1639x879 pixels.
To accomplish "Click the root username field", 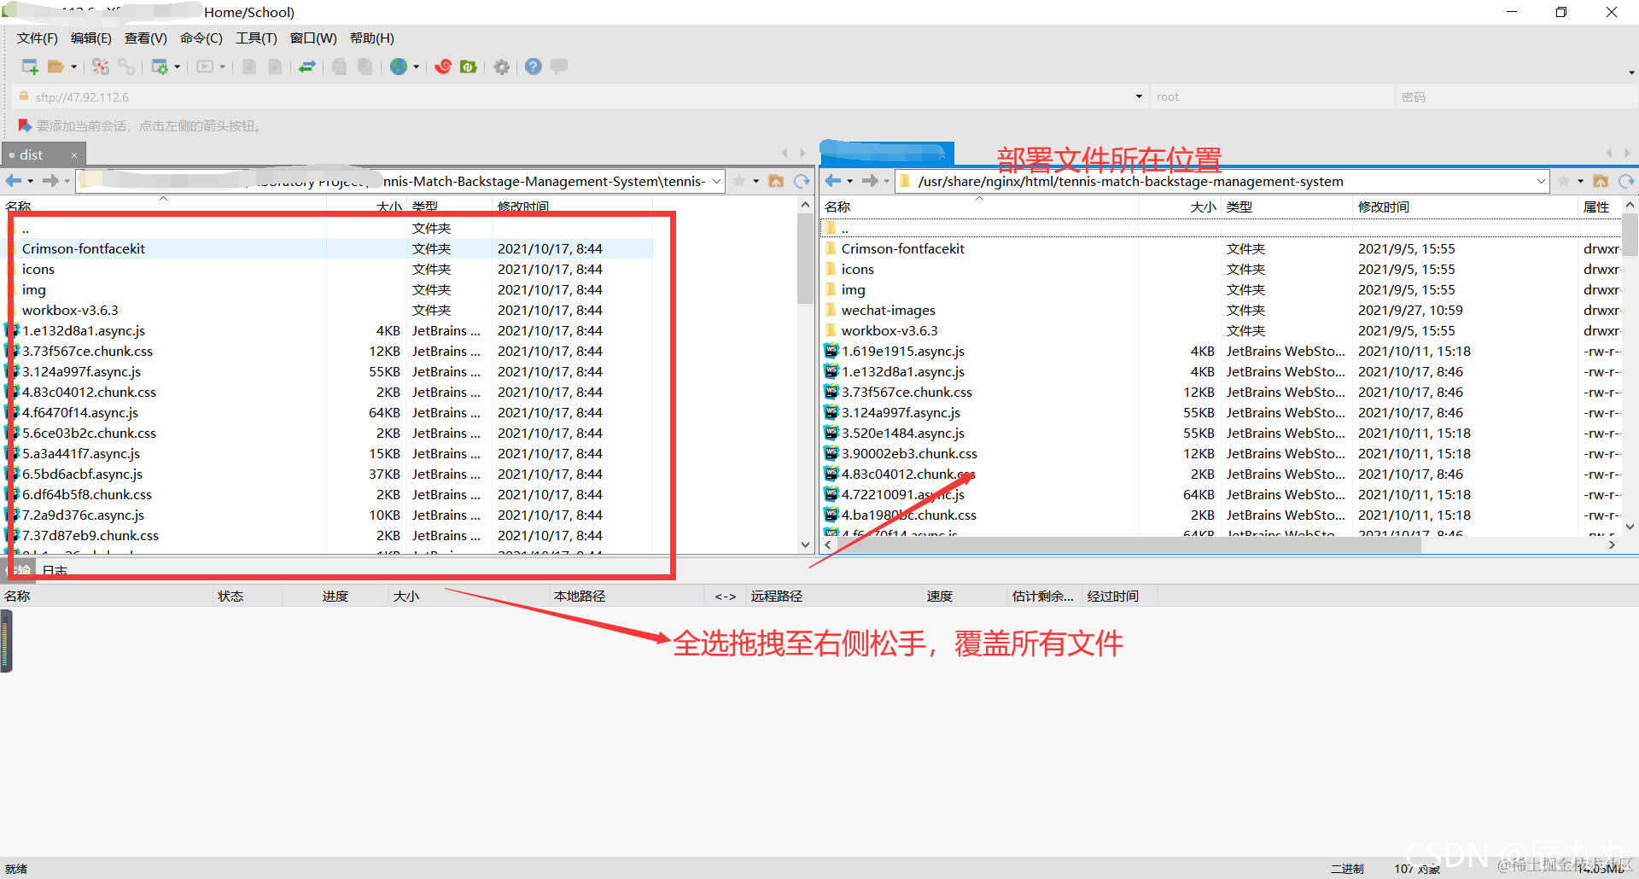I will pyautogui.click(x=1272, y=97).
